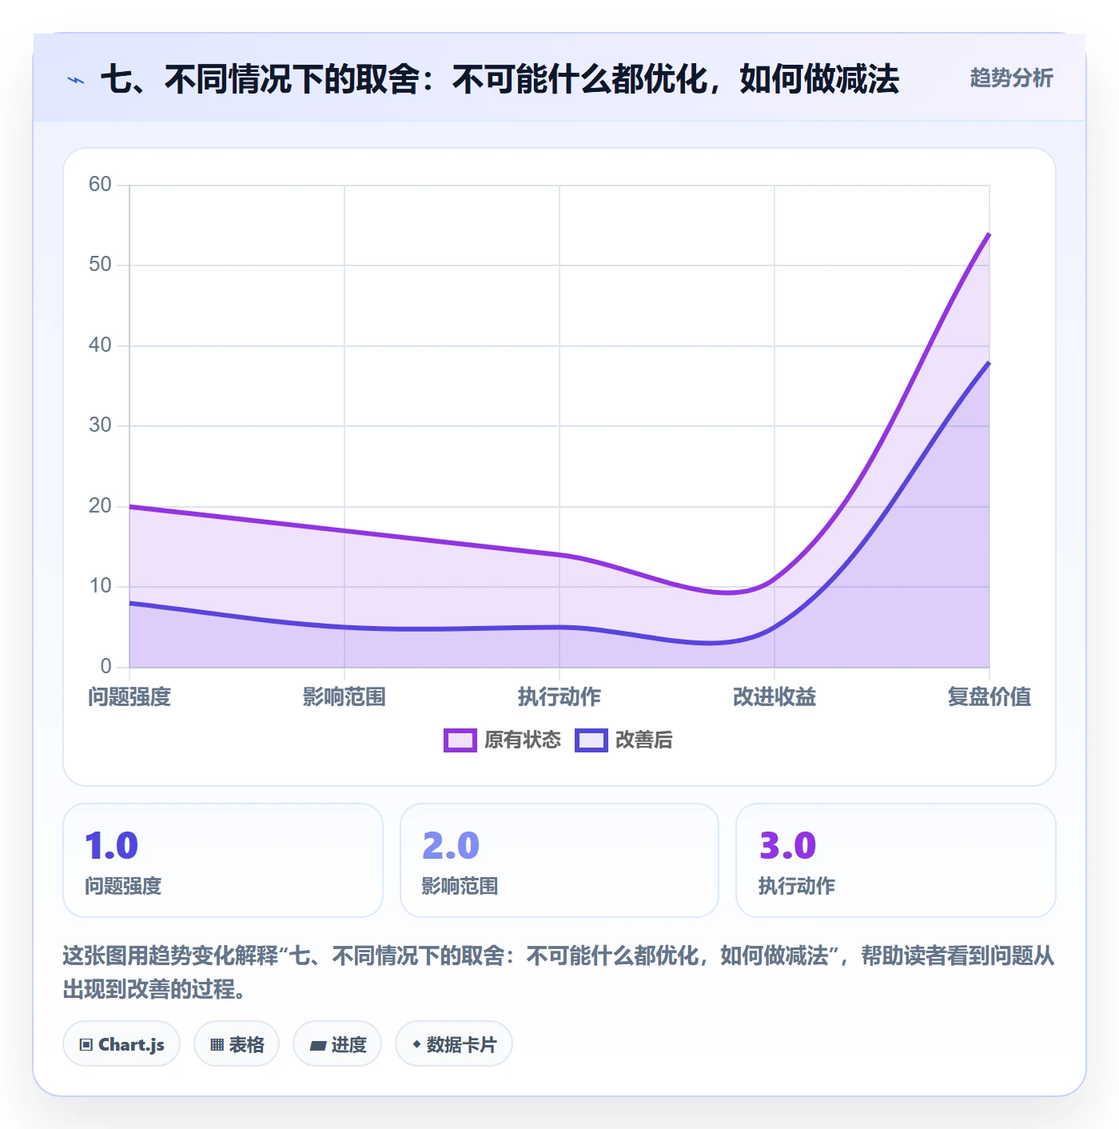Click the y-axis value 30
This screenshot has width=1119, height=1129.
pyautogui.click(x=100, y=425)
